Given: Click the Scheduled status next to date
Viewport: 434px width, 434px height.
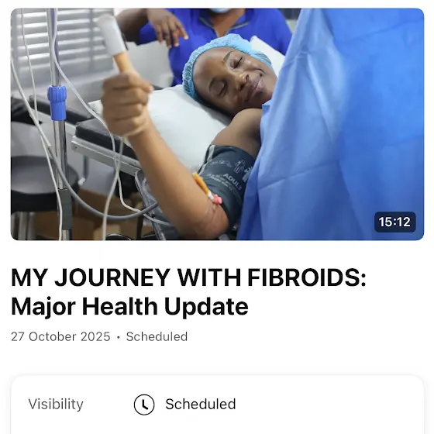Looking at the screenshot, I should [x=157, y=336].
